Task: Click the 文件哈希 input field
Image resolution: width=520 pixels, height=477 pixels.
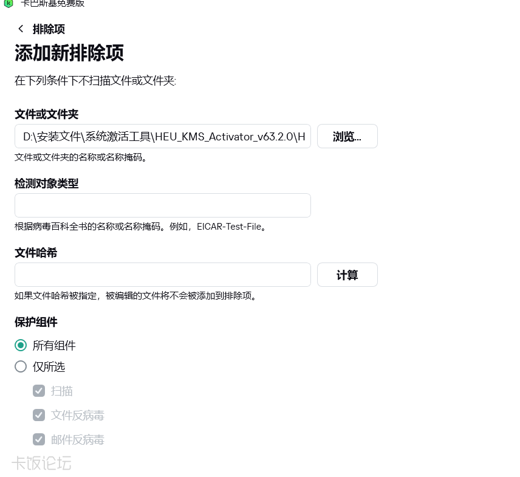Action: (x=163, y=275)
